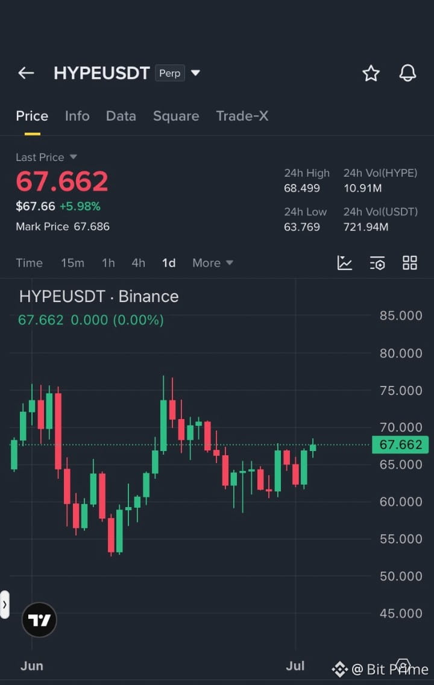Viewport: 434px width, 685px height.
Task: Open price alerts via the bell icon
Action: coord(407,74)
